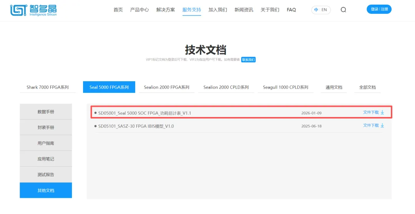Click the Intelligence Silicon logo
The width and height of the screenshot is (415, 214).
(33, 10)
